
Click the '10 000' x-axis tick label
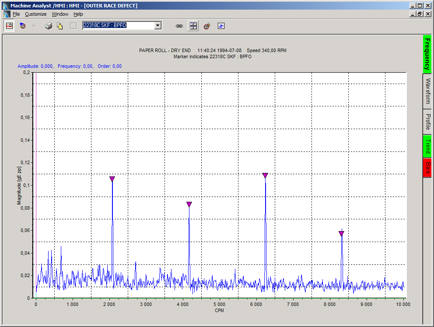pos(403,304)
